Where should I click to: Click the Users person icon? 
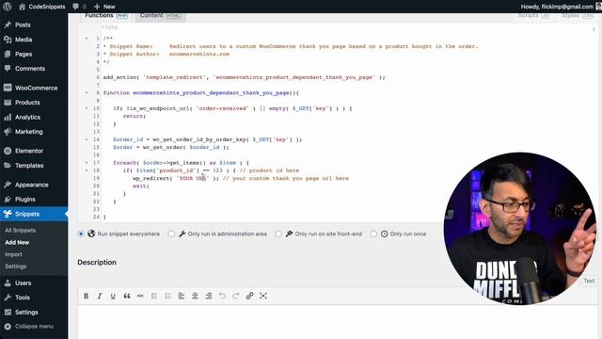[8, 283]
